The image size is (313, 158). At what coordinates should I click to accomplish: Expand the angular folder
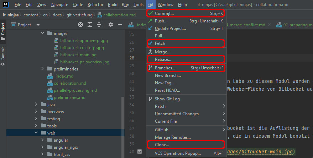click(42, 140)
